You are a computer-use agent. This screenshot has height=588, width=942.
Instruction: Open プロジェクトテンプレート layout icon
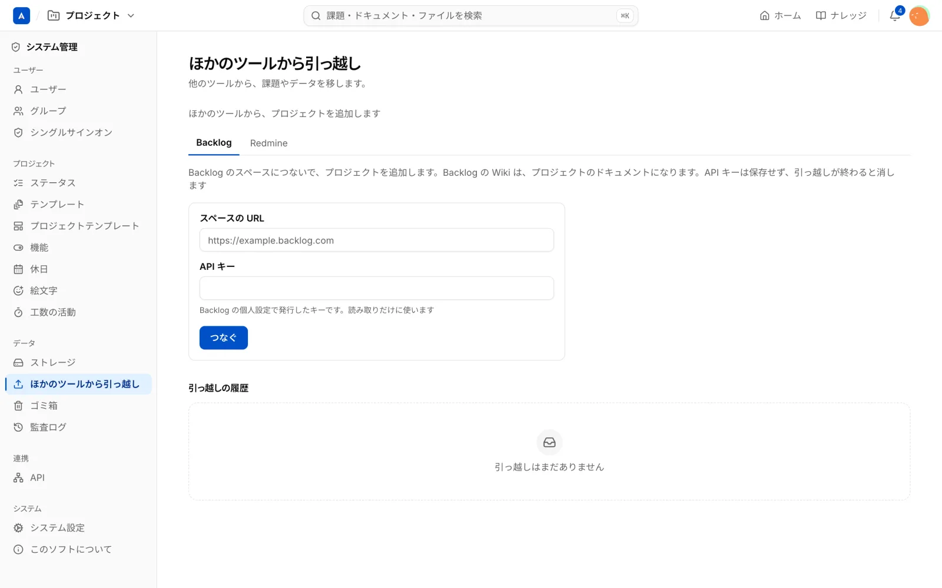pos(18,226)
